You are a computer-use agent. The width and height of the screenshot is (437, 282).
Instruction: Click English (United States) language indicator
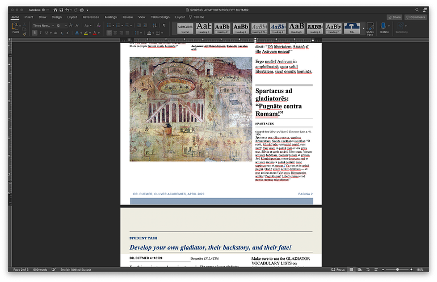75,270
